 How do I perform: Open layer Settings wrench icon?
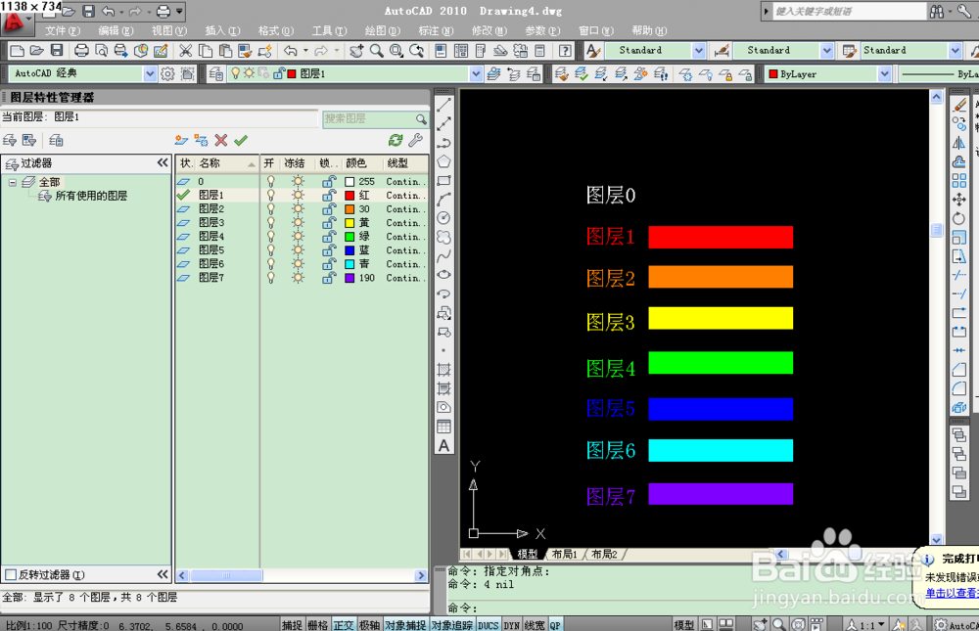point(415,141)
